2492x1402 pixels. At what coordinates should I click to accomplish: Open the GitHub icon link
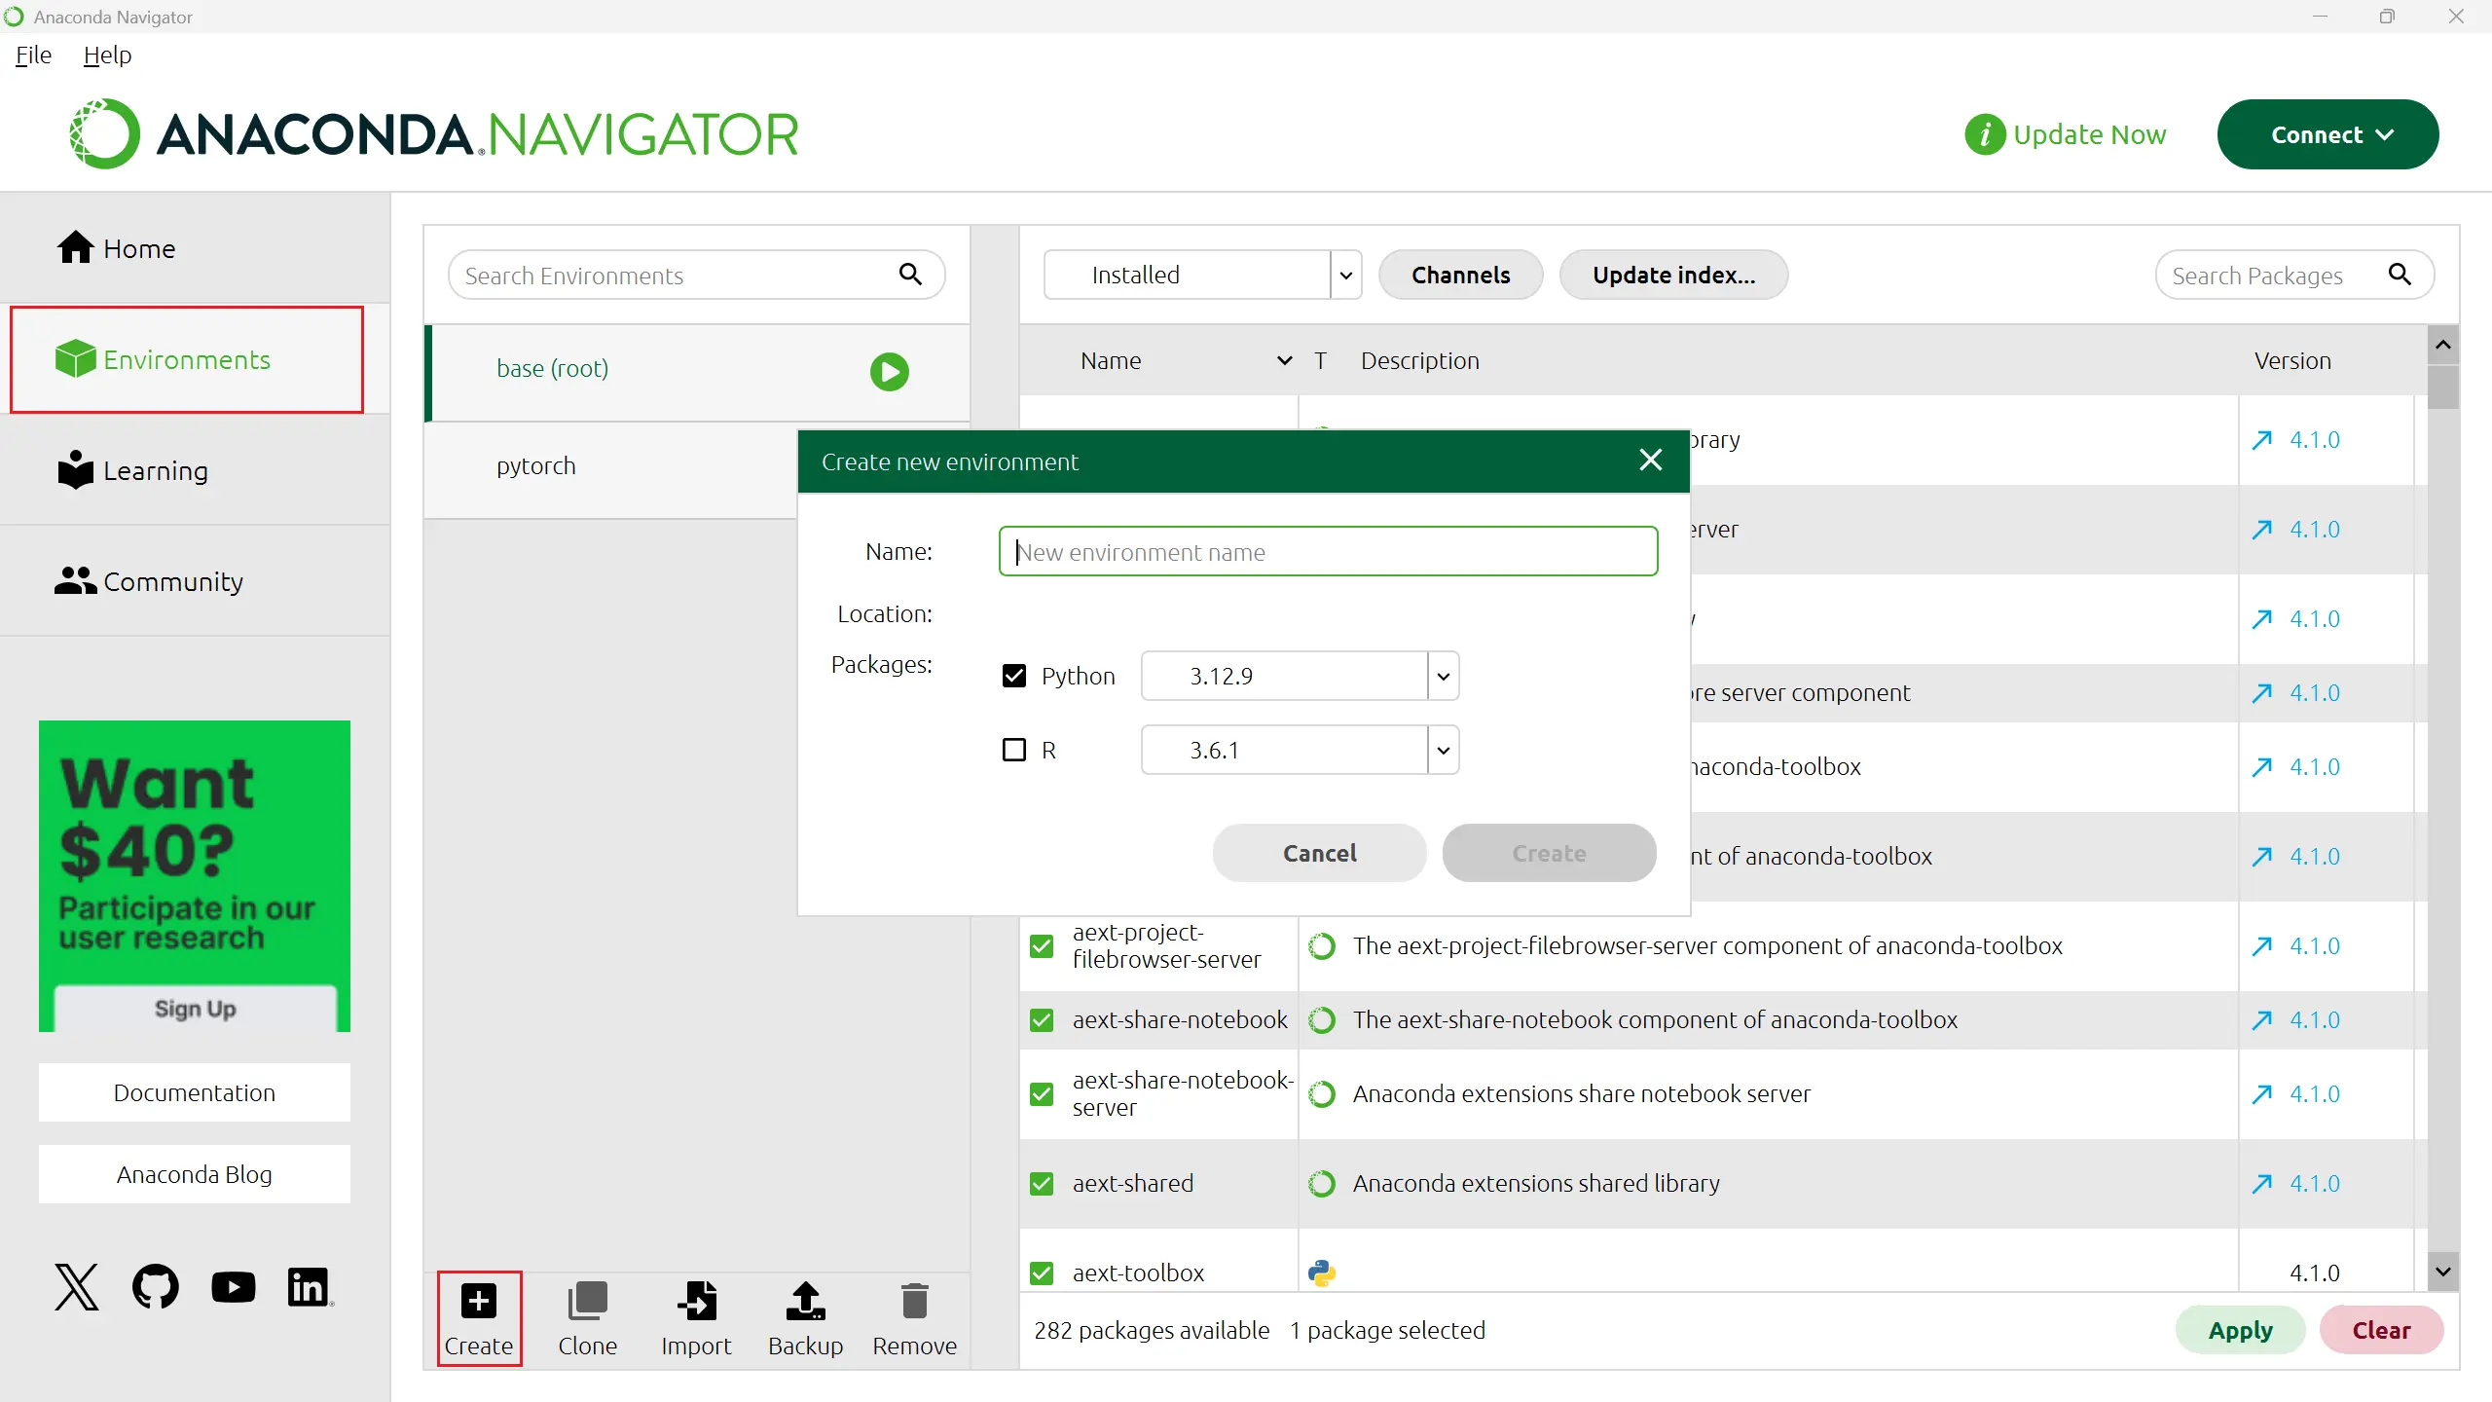156,1287
